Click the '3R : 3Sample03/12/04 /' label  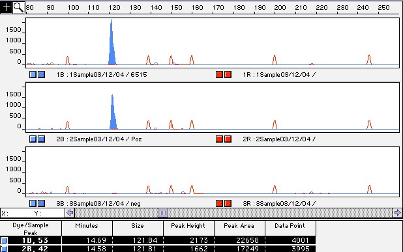click(279, 204)
